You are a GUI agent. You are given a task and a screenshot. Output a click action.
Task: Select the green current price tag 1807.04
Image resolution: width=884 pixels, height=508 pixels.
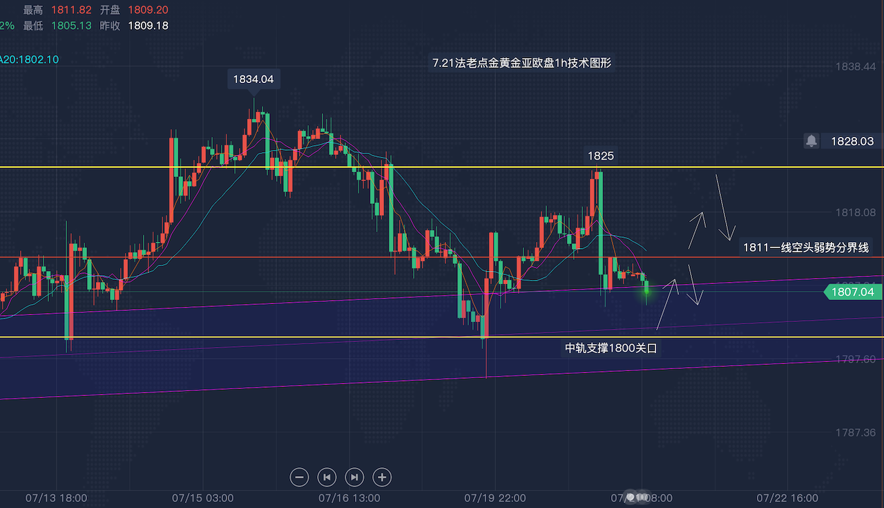[x=853, y=292]
